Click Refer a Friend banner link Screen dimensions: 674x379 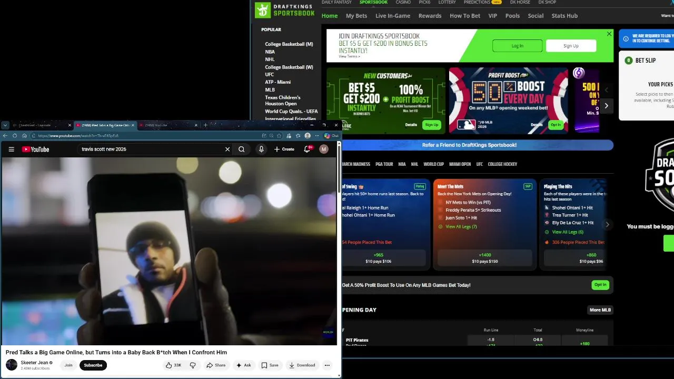[469, 145]
